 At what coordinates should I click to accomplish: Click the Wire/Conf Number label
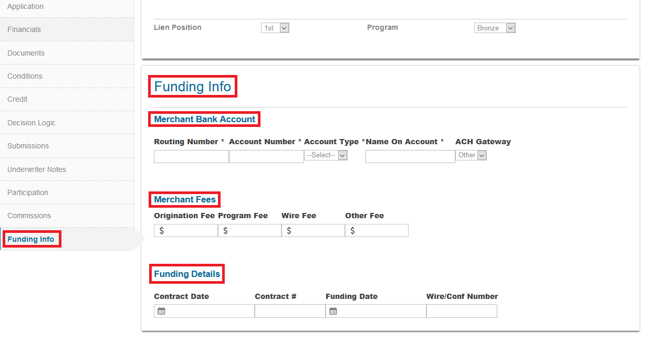(462, 296)
